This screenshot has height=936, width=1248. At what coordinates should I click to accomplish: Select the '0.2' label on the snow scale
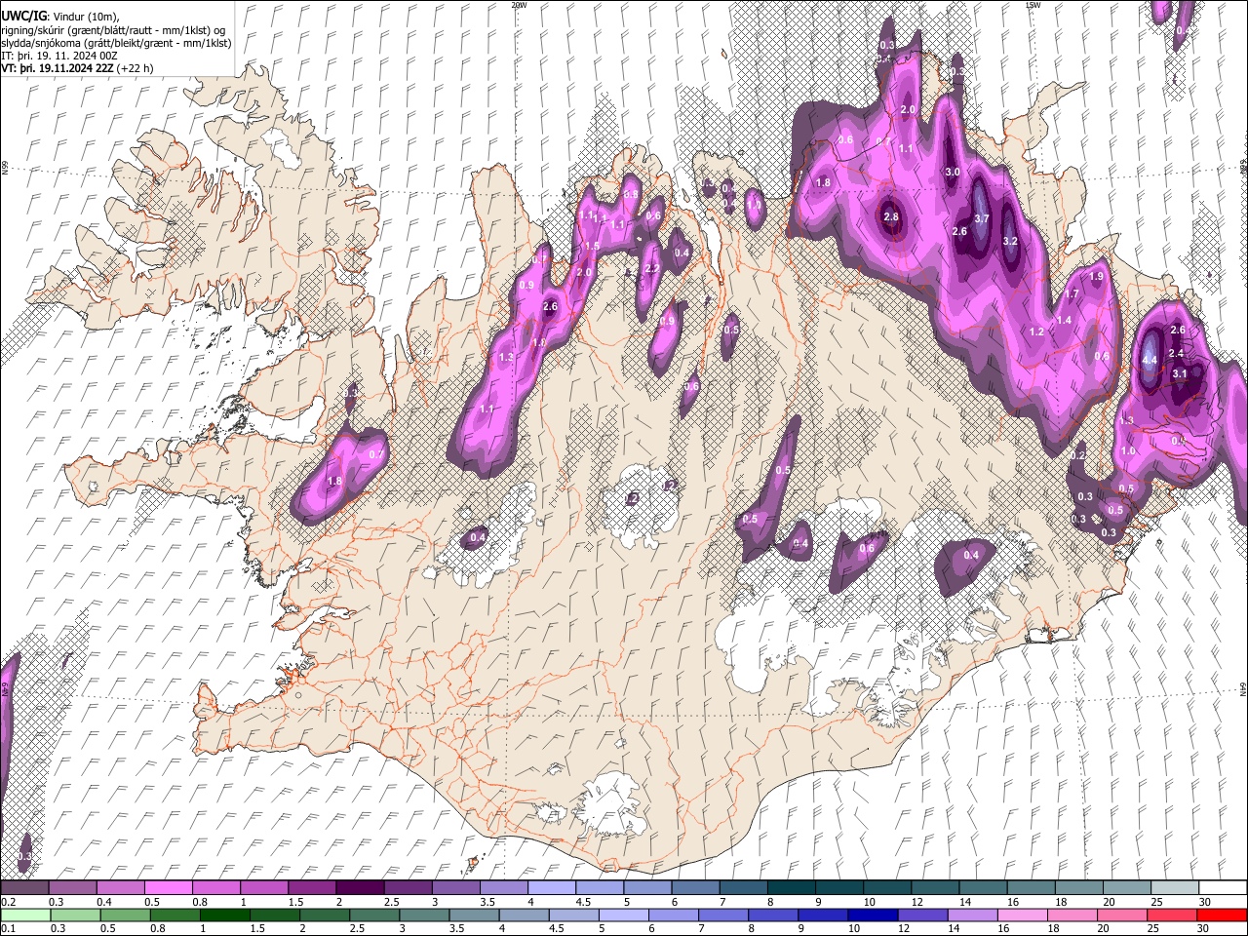pos(8,902)
